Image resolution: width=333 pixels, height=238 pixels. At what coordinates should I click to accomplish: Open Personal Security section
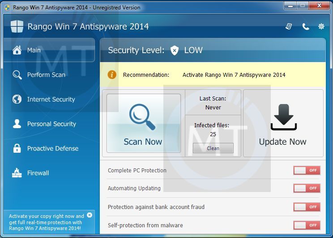(x=49, y=124)
